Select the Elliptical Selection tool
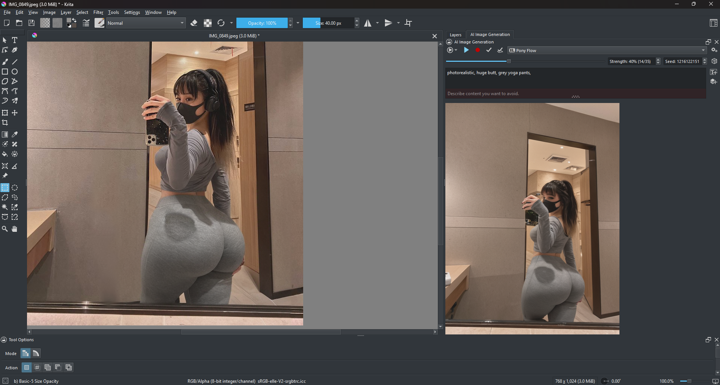 tap(15, 188)
